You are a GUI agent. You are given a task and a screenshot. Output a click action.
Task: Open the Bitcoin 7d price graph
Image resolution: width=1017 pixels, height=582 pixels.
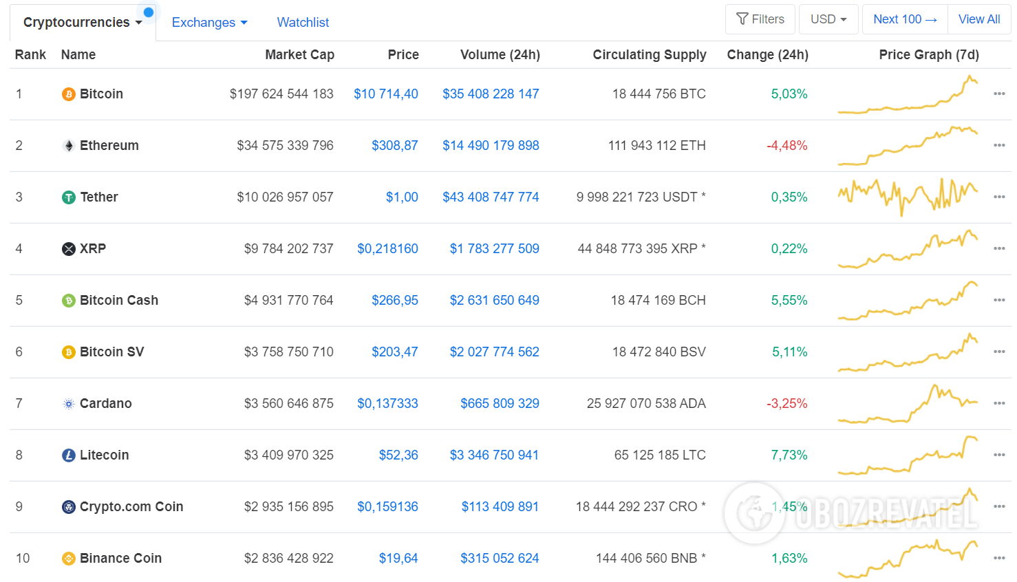click(908, 94)
